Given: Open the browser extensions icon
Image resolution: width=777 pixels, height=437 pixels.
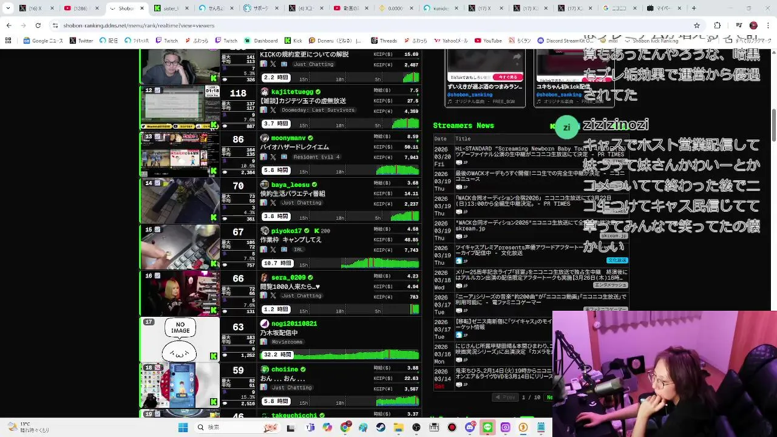Looking at the screenshot, I should click(718, 25).
